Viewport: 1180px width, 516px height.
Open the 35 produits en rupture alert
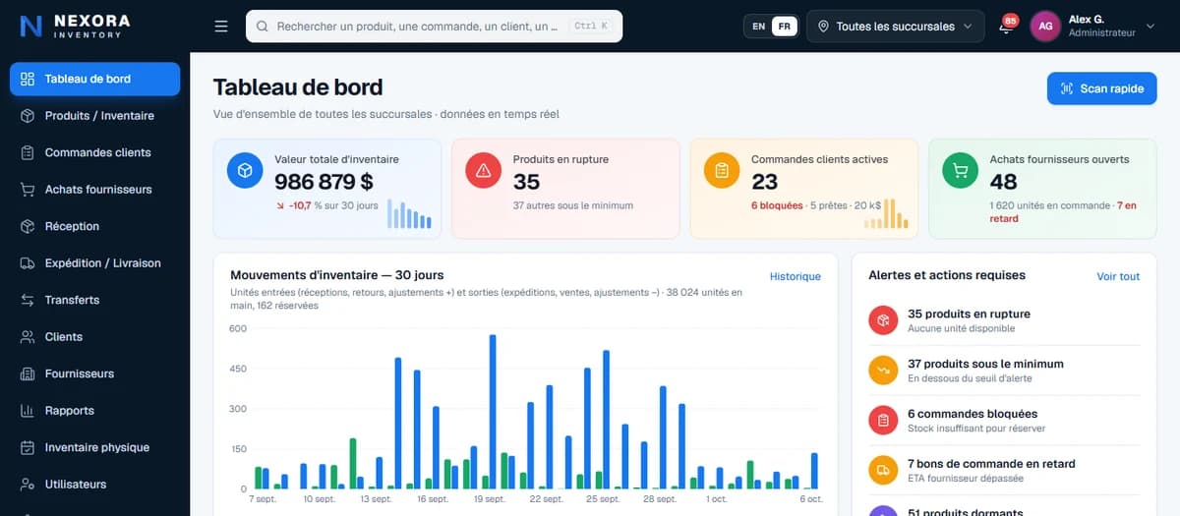(x=1004, y=320)
